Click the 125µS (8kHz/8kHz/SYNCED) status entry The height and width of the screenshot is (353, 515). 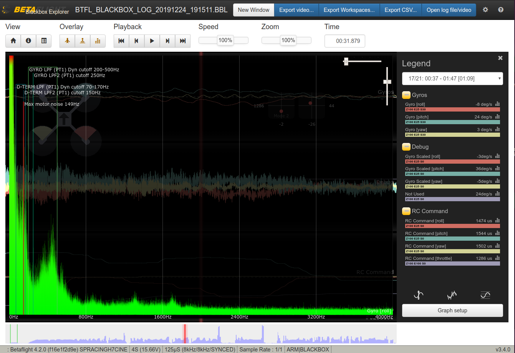[200, 350]
